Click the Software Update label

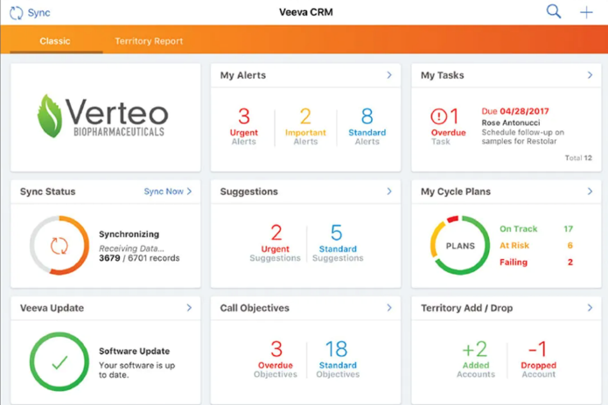tap(134, 351)
